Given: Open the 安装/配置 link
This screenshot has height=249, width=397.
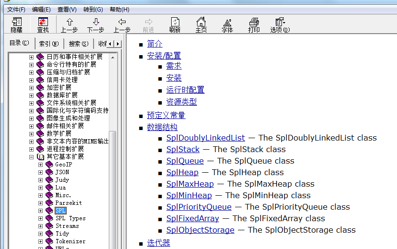Looking at the screenshot, I should pos(164,56).
